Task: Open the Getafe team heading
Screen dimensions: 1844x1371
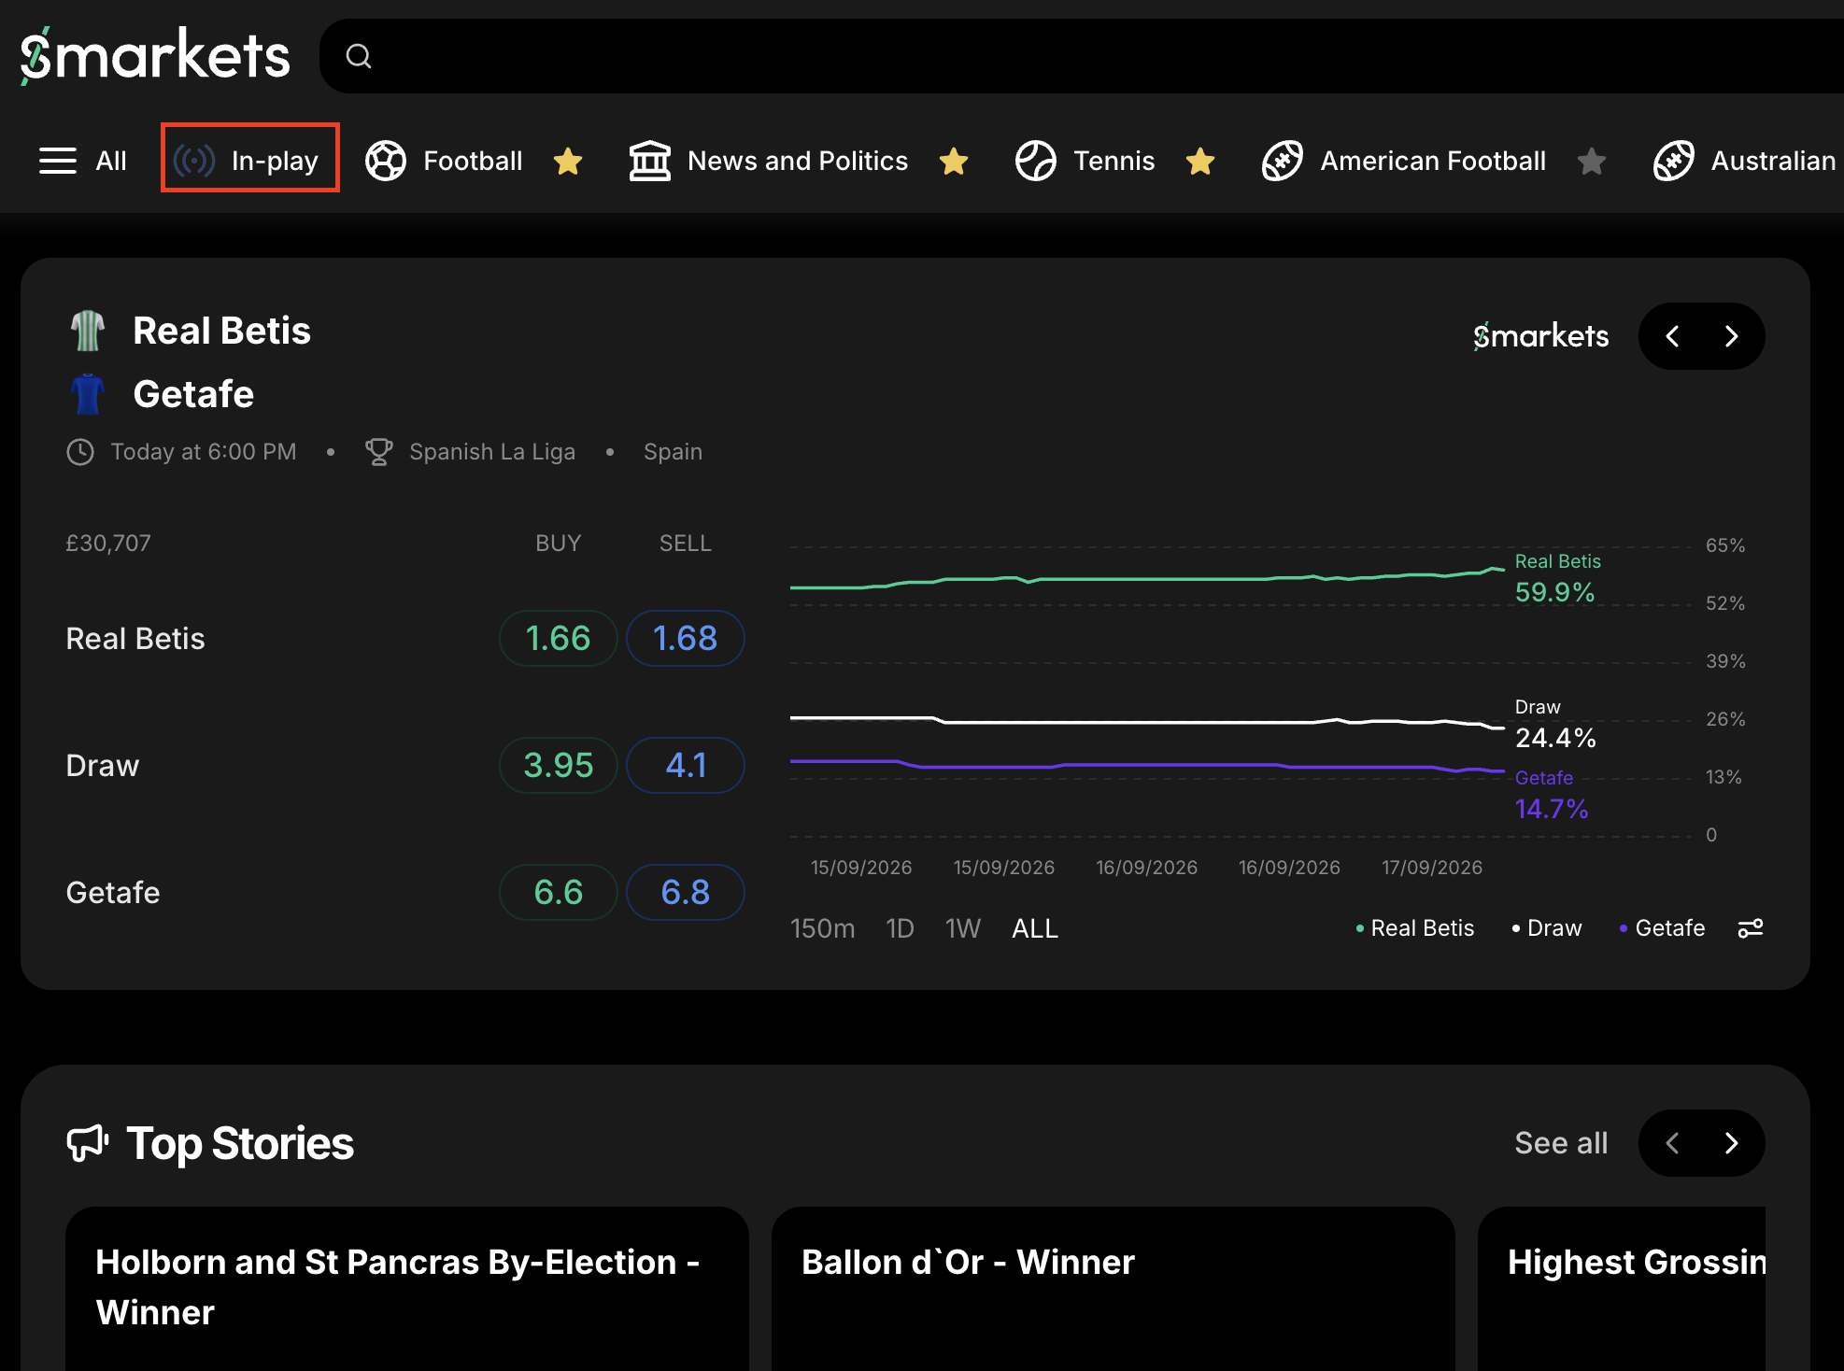Action: tap(193, 394)
